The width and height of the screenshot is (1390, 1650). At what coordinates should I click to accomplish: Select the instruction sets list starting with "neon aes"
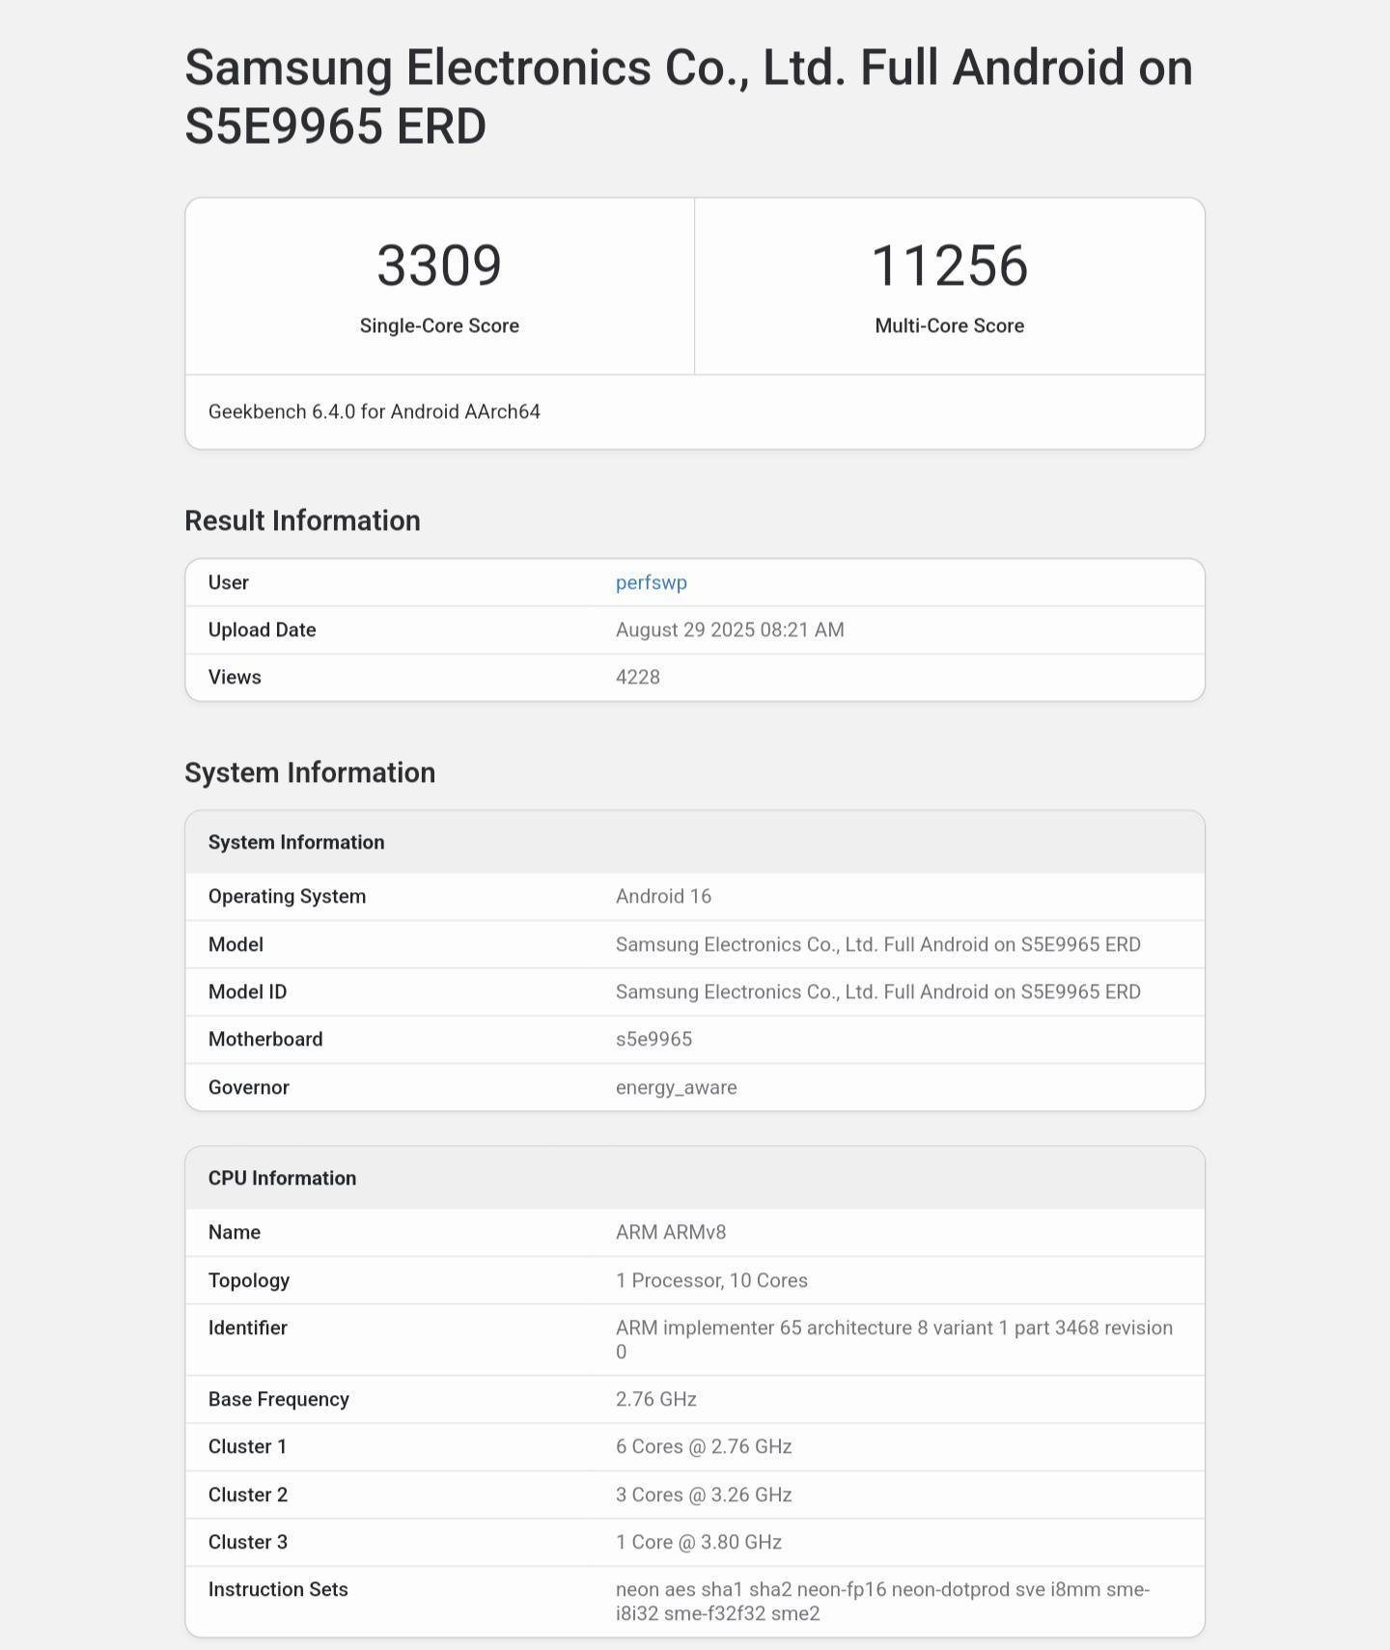pyautogui.click(x=883, y=1601)
